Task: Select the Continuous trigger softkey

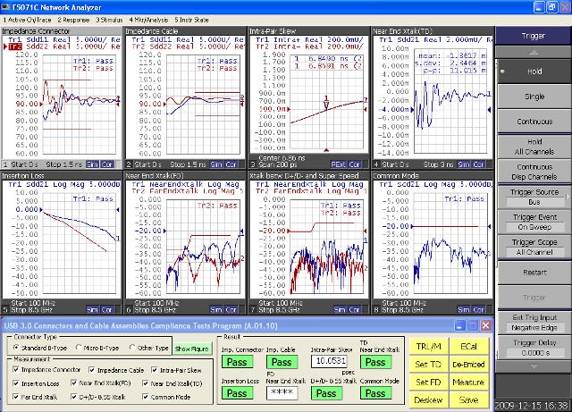Action: 533,122
